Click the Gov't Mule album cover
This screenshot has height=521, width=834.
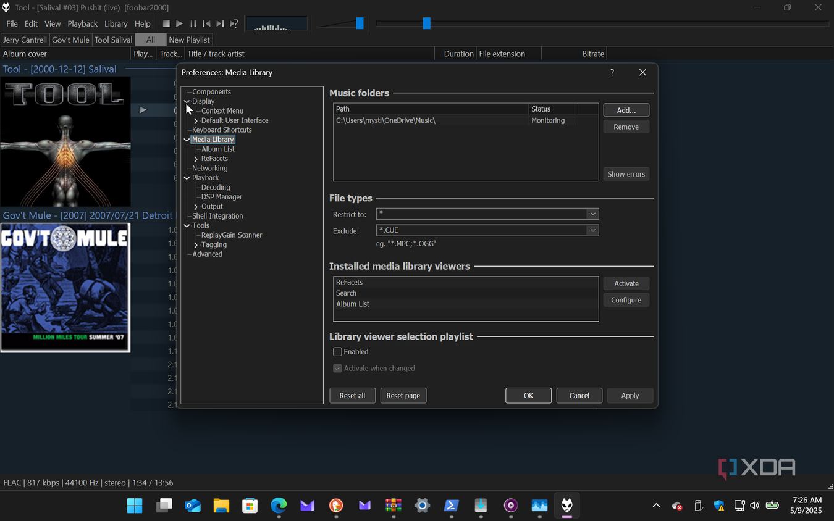[65, 287]
